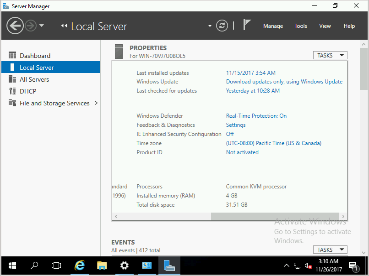This screenshot has width=369, height=276.
Task: Refresh Server Manager with the circular arrows icon
Action: [x=222, y=26]
